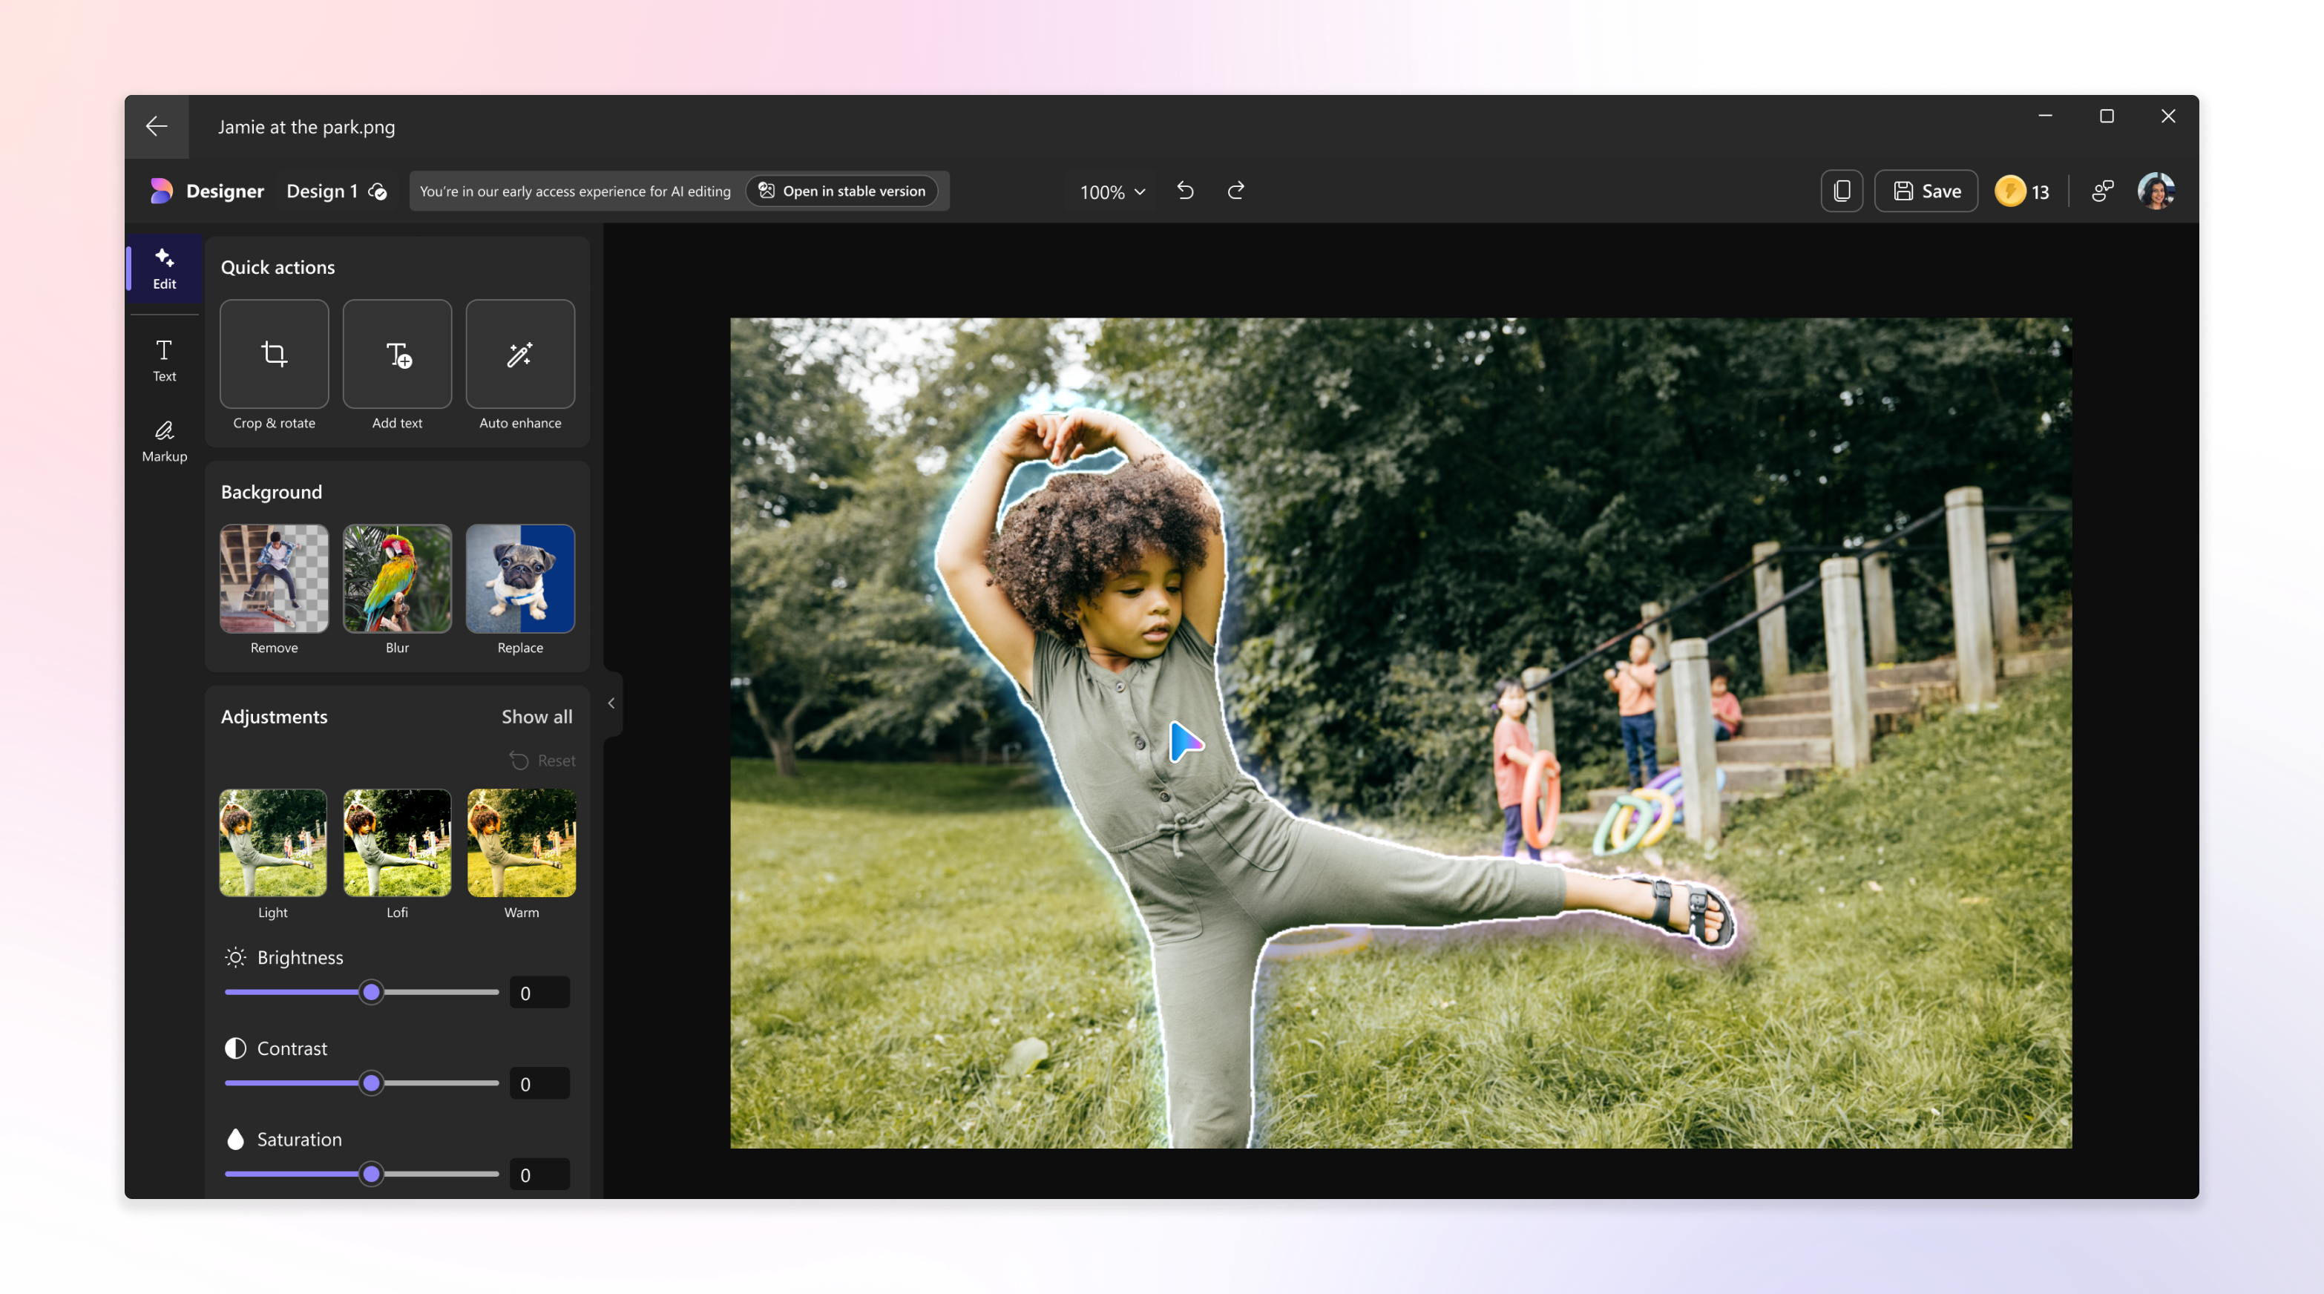2324x1294 pixels.
Task: Click the Contrast value input field
Action: pos(539,1084)
